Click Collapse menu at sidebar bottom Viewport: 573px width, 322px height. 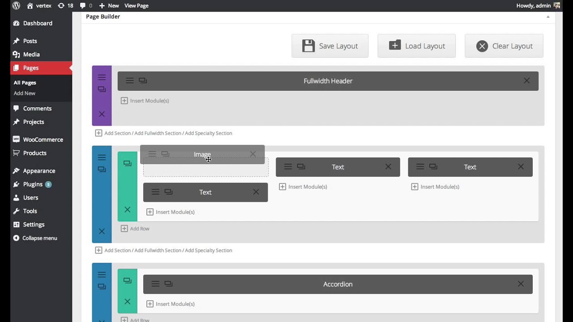[39, 238]
